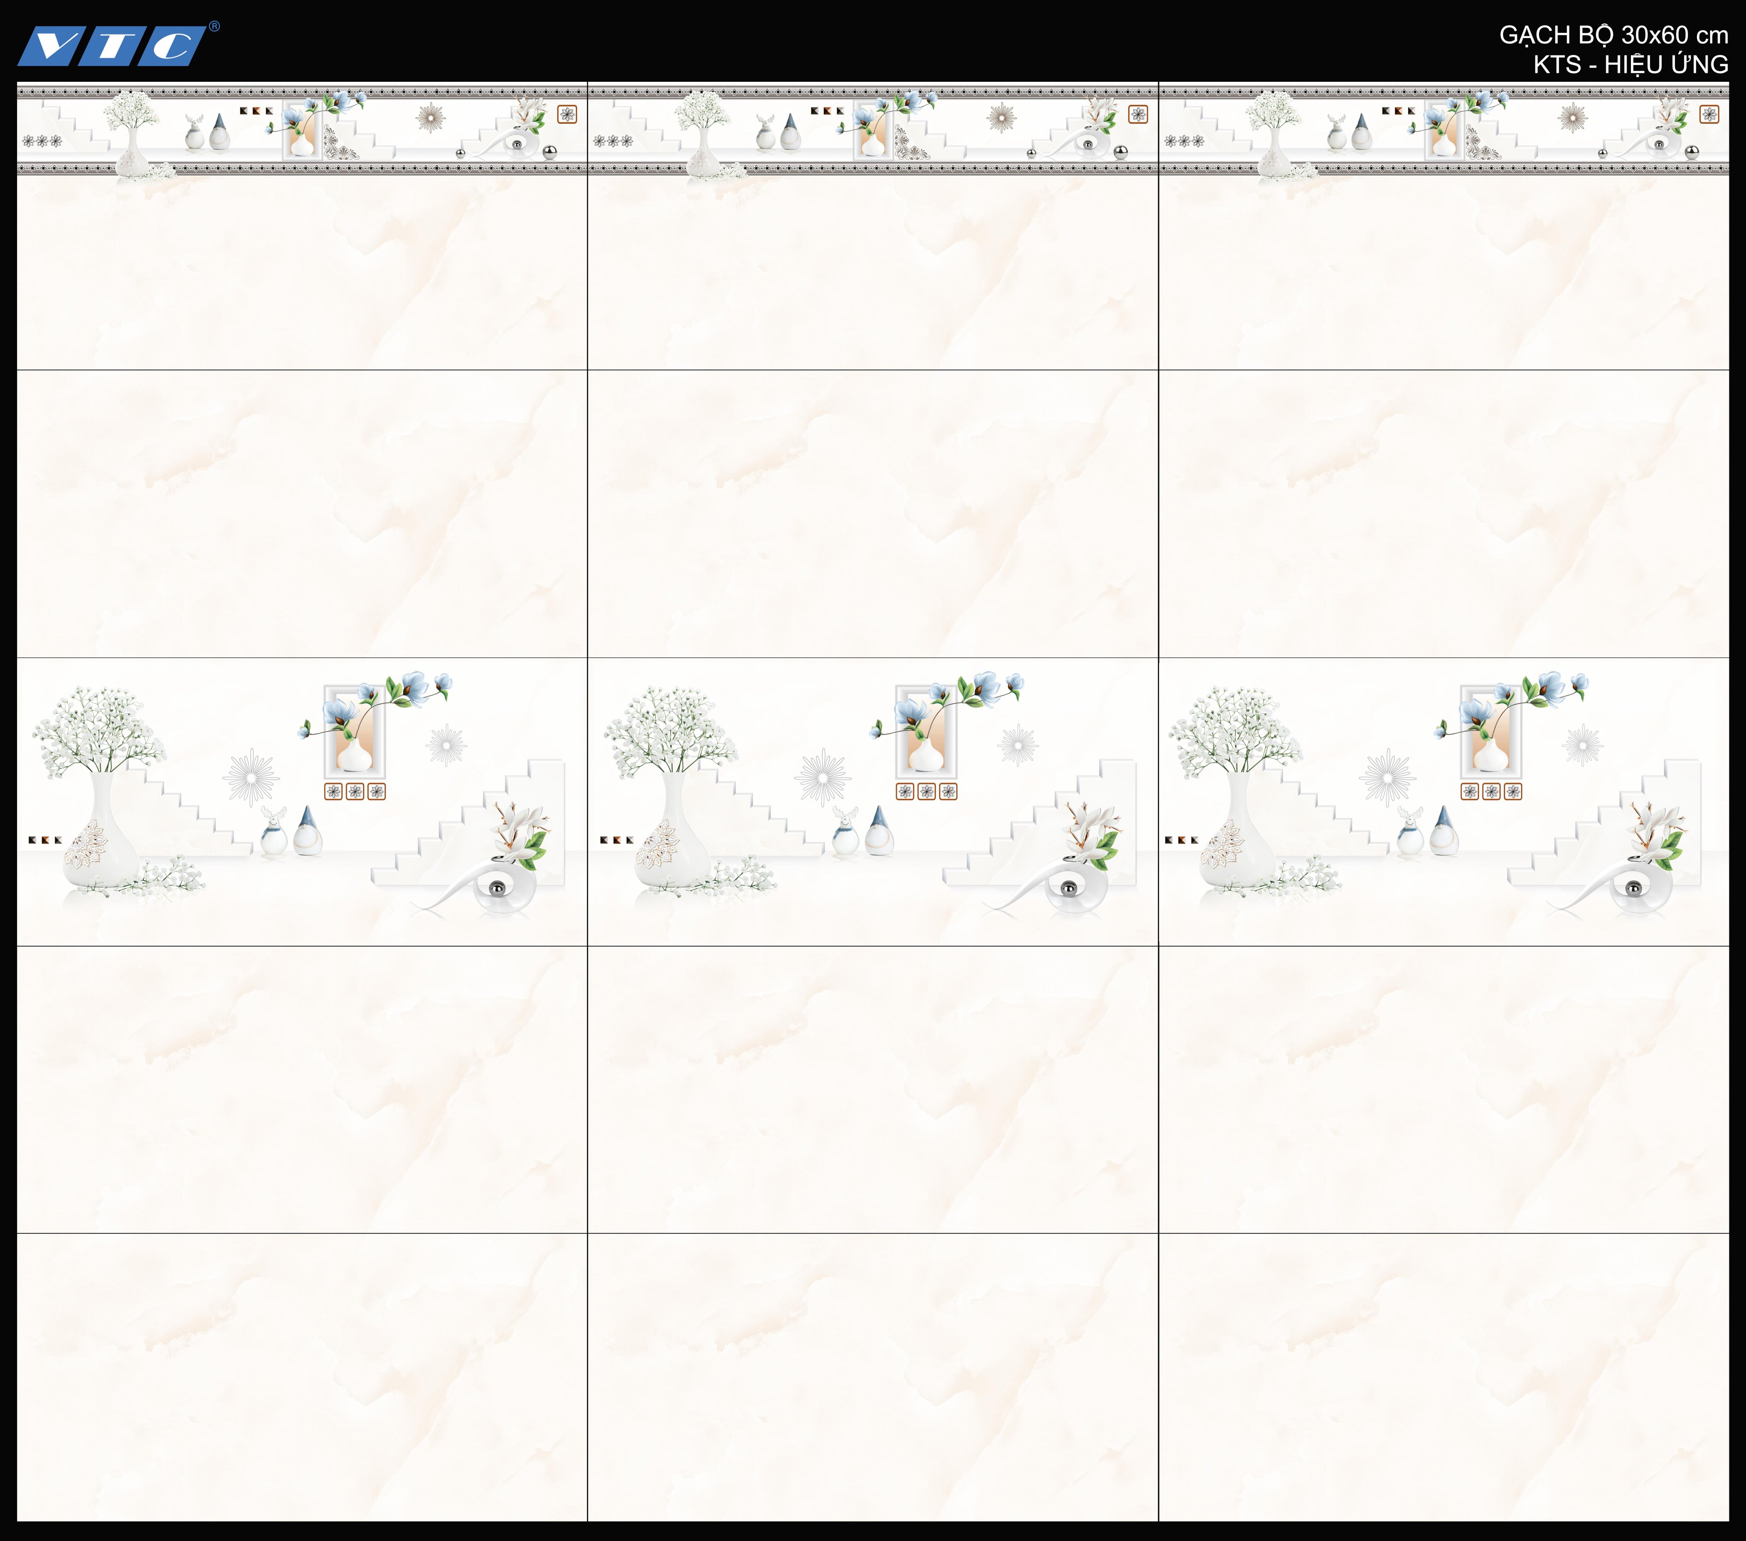Click the VTC brand logo
Screen dimensions: 1746x1541
click(112, 46)
